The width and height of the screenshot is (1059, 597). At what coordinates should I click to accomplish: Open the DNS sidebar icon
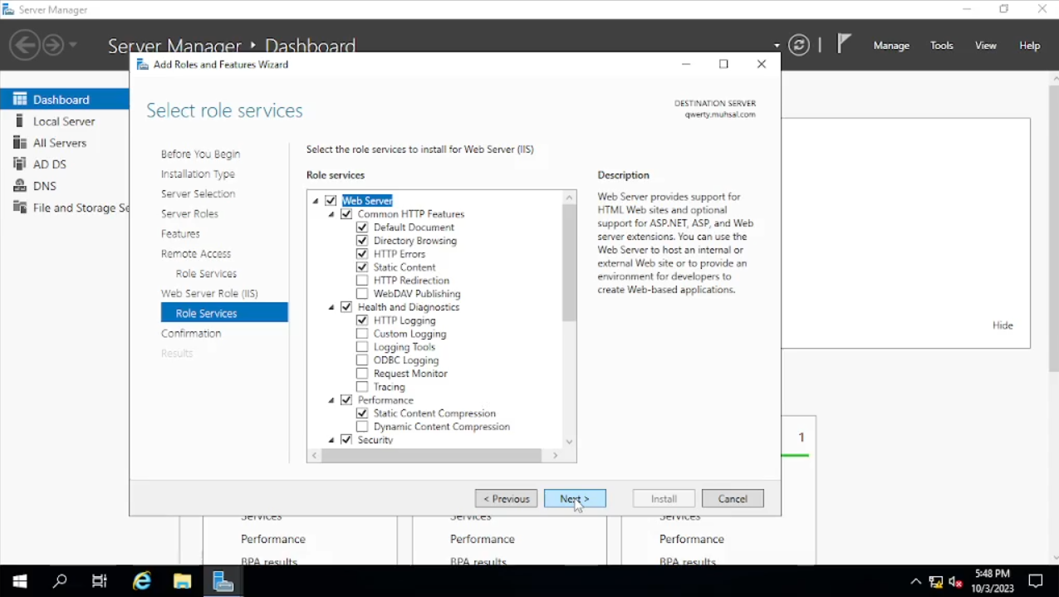(20, 186)
